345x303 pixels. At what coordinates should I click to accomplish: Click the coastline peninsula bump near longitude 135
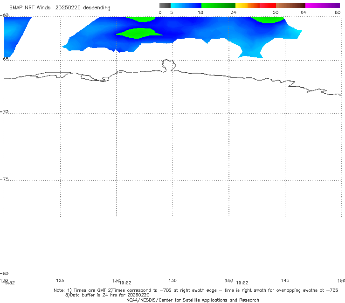pyautogui.click(x=169, y=65)
